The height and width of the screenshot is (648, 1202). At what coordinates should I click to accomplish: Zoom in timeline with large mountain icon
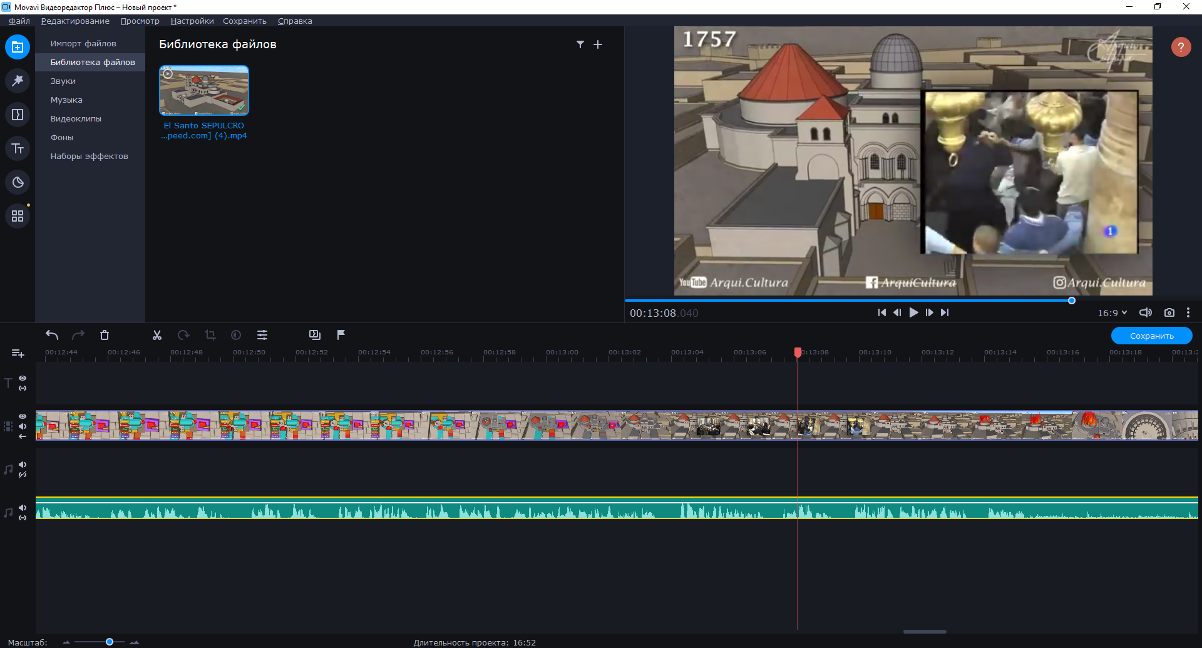click(x=135, y=642)
